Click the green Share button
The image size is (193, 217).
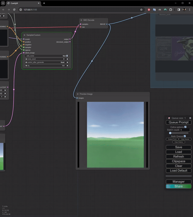179,186
